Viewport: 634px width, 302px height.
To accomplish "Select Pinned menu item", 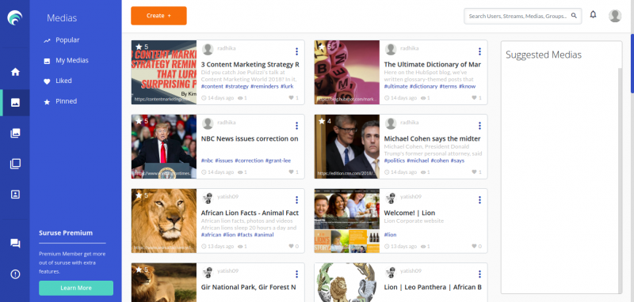I will [66, 101].
